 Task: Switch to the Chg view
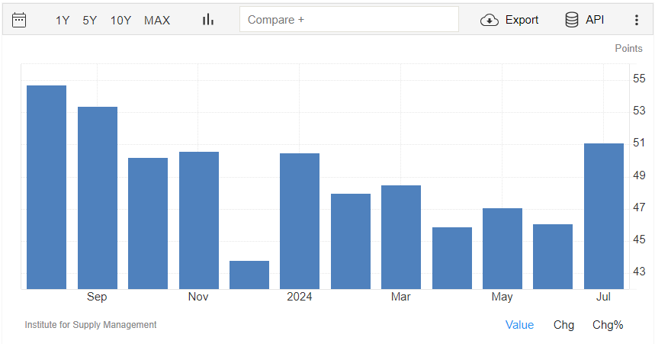tap(563, 325)
